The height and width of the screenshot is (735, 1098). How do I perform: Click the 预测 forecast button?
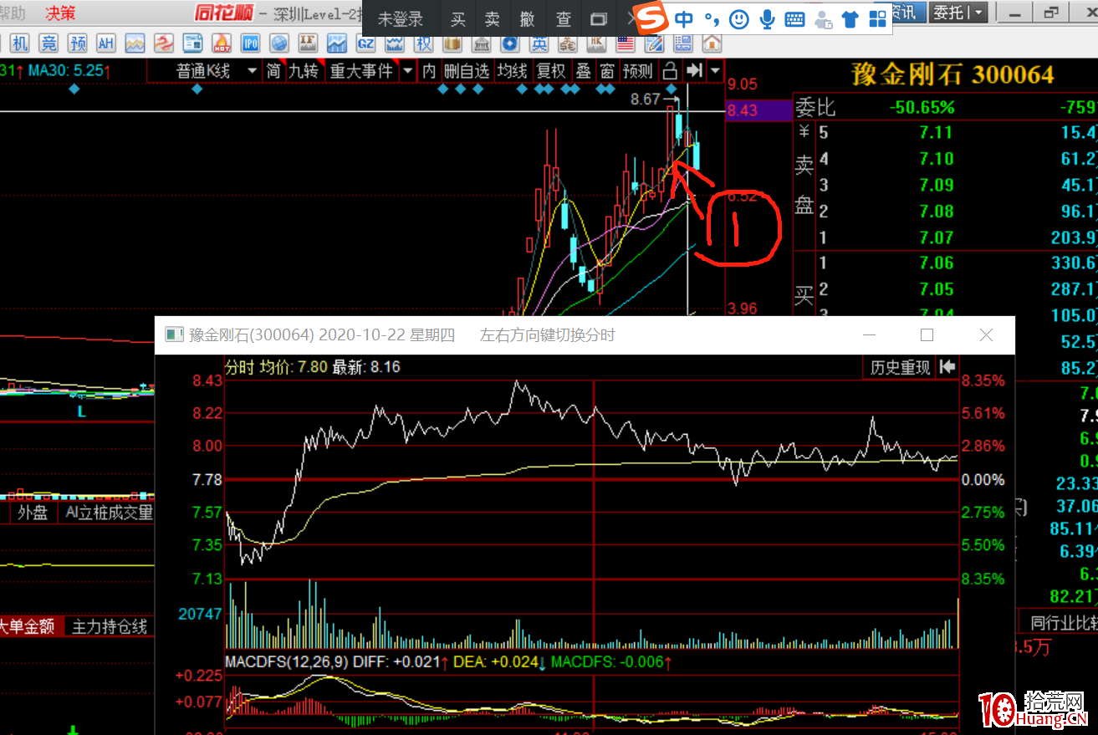(638, 71)
